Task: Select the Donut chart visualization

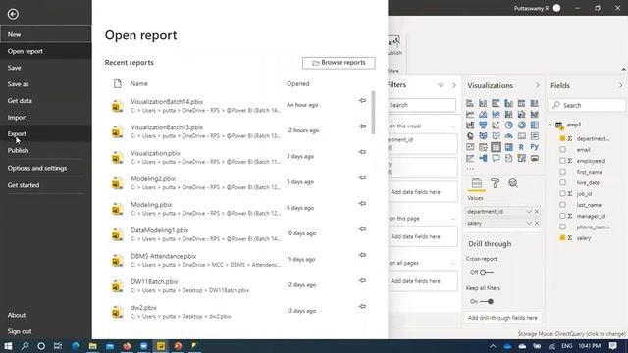Action: click(x=521, y=126)
